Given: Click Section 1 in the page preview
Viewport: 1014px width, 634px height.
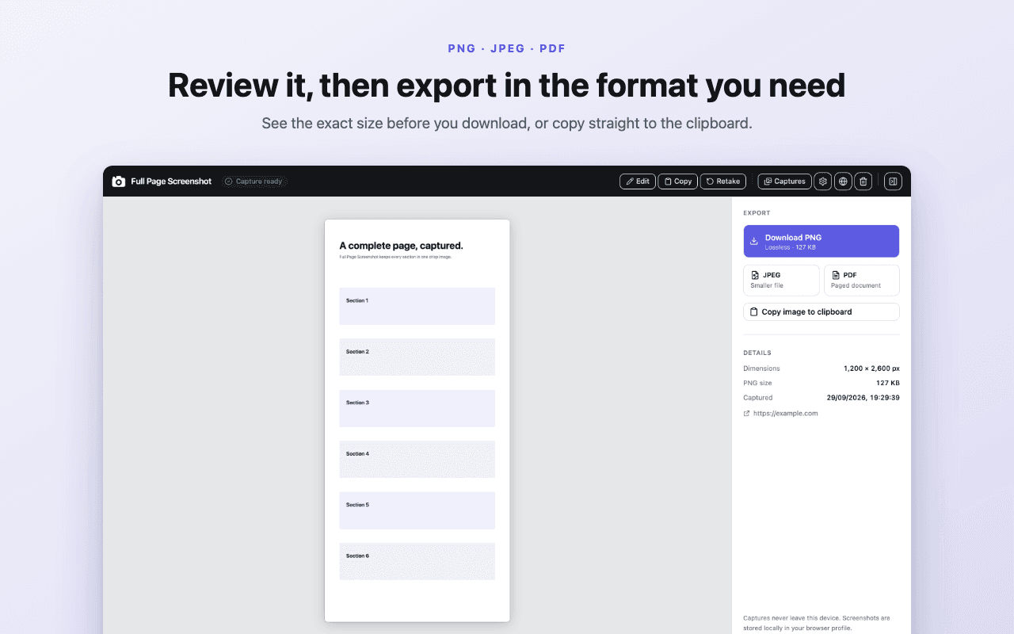Looking at the screenshot, I should click(417, 306).
